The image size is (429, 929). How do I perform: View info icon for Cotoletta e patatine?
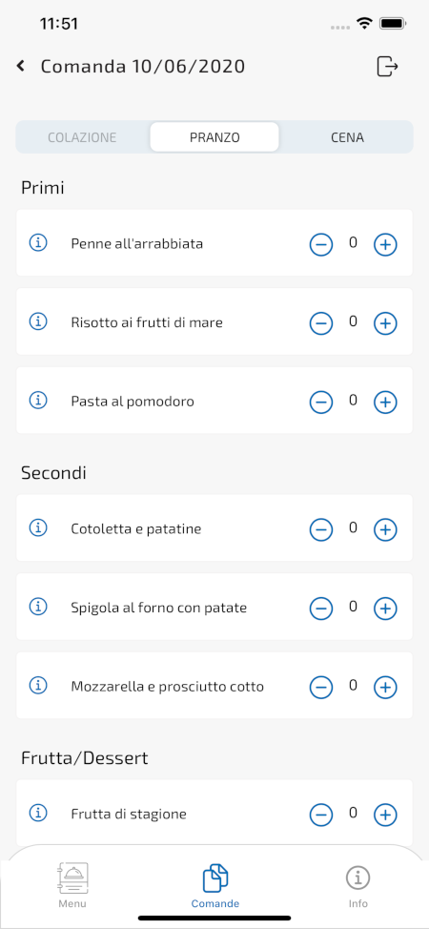(x=38, y=527)
